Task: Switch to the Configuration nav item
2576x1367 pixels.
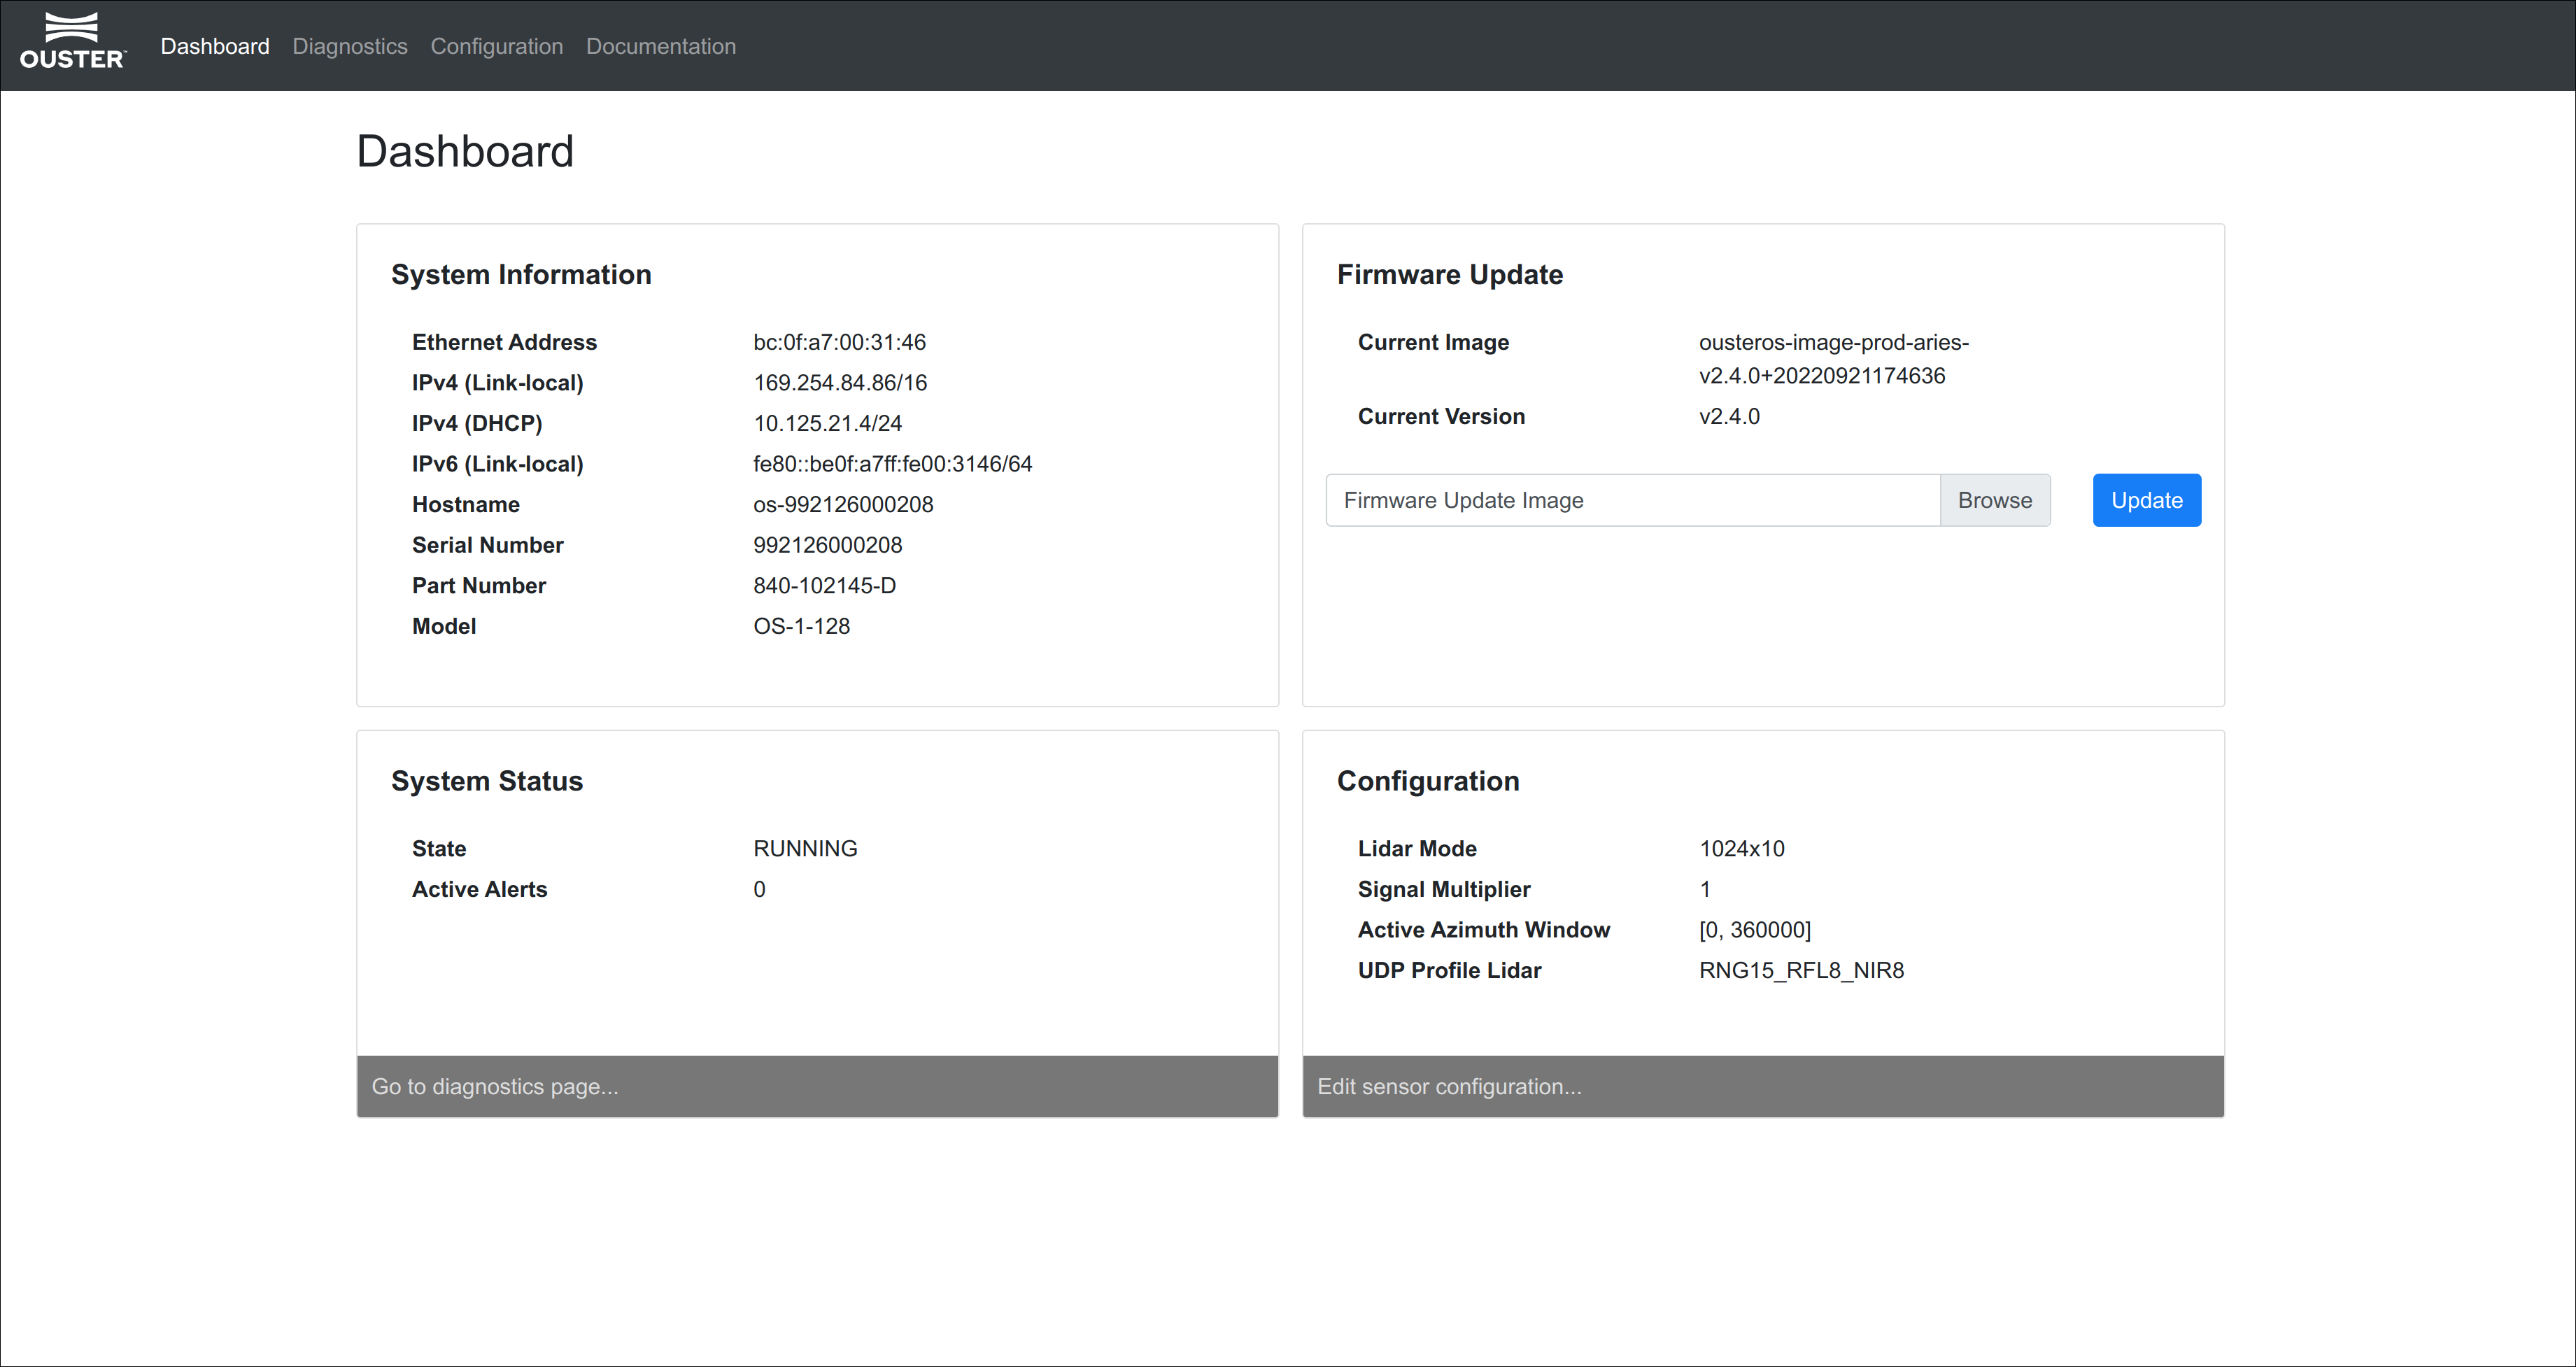Action: (497, 46)
